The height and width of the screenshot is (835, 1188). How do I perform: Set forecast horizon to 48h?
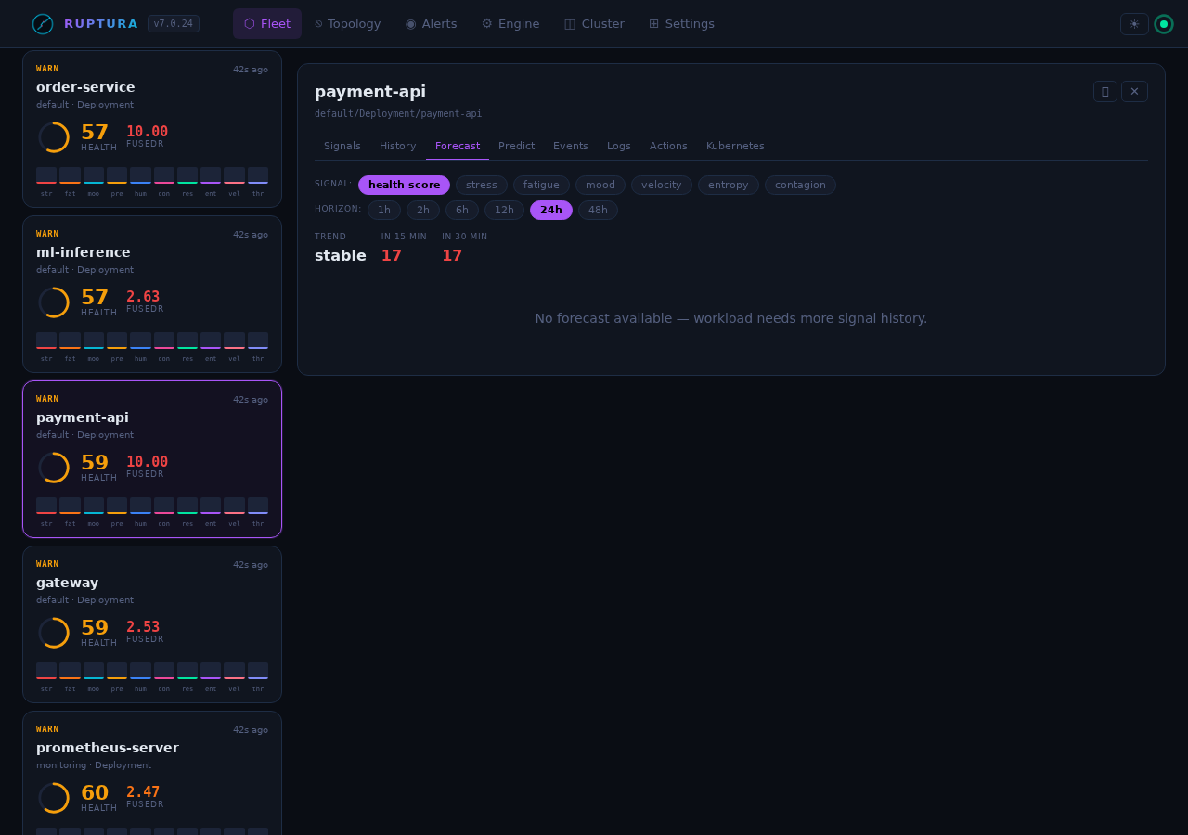tap(598, 210)
